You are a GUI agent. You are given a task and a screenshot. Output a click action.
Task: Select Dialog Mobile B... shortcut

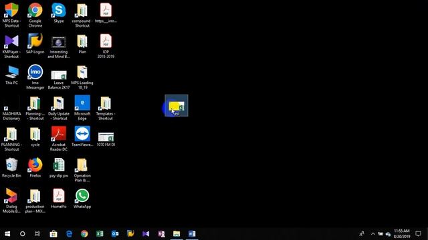pos(11,201)
